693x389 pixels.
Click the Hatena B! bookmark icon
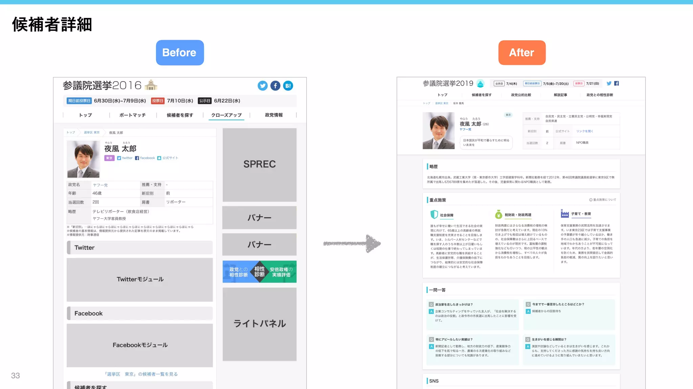288,86
